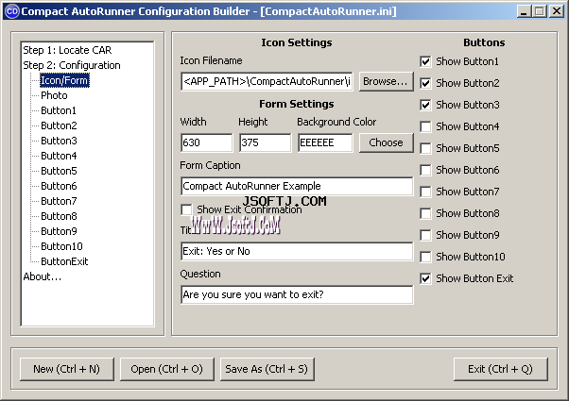Minimize the Configuration Builder window

pyautogui.click(x=524, y=11)
